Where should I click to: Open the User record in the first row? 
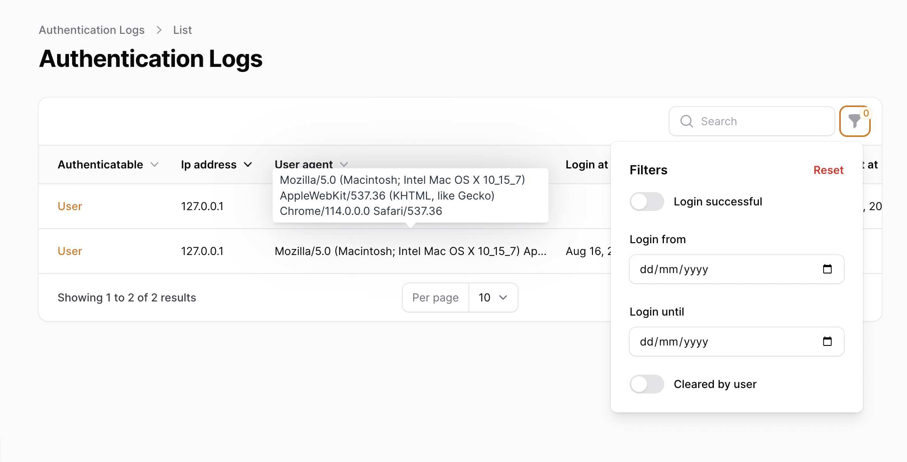(x=69, y=206)
